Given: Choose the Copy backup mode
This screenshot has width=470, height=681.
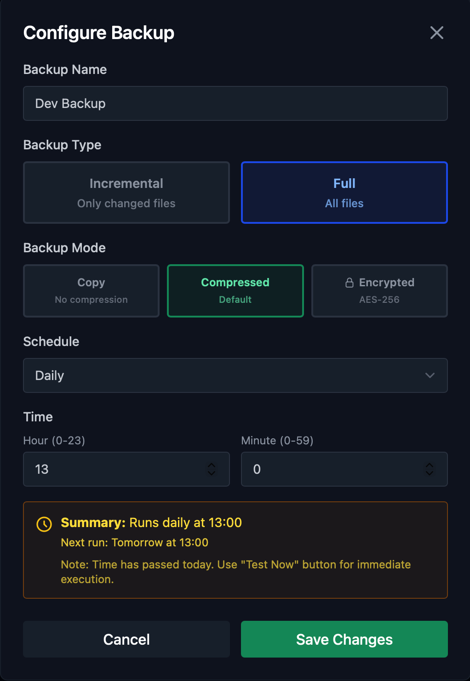Looking at the screenshot, I should [x=91, y=290].
